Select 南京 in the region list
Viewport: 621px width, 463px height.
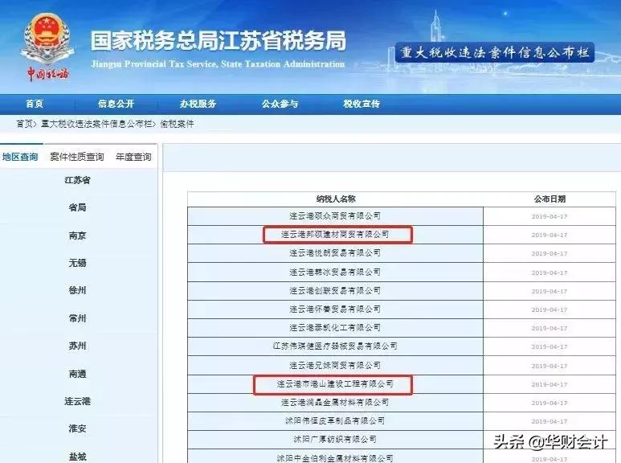(78, 236)
